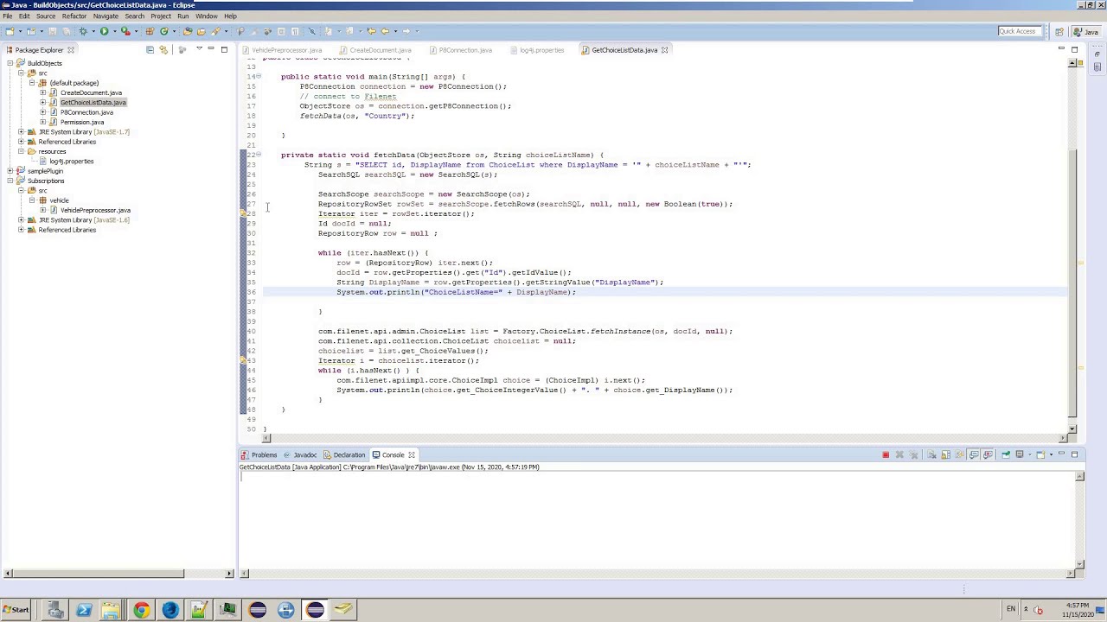Switch to the Problems tab

point(259,454)
